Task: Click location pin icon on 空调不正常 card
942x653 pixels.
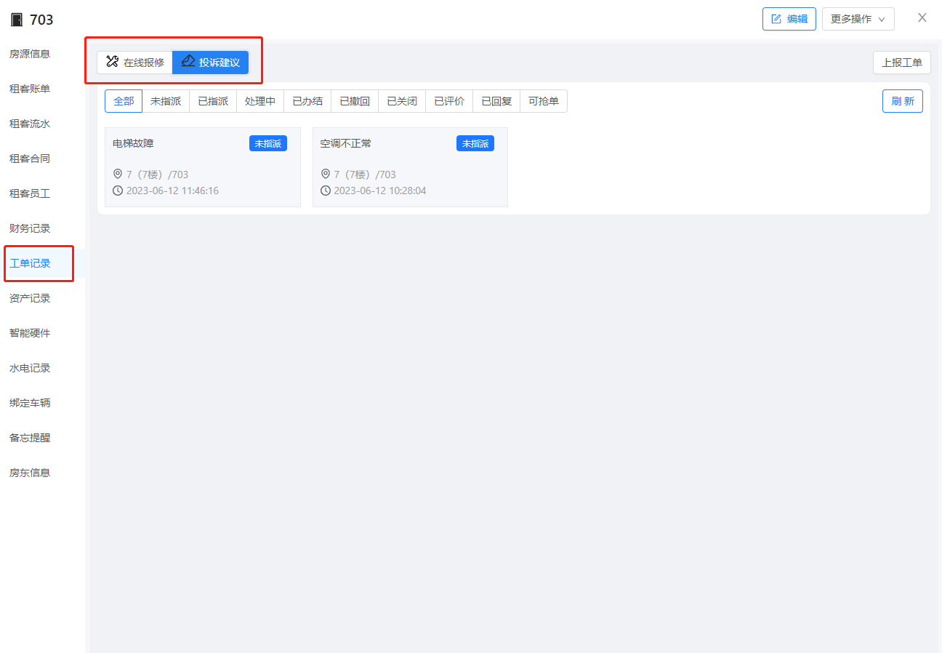Action: coord(326,175)
